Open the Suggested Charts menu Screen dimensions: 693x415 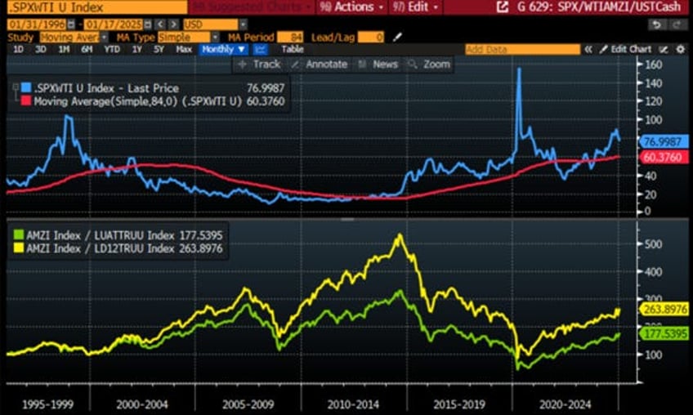(253, 7)
